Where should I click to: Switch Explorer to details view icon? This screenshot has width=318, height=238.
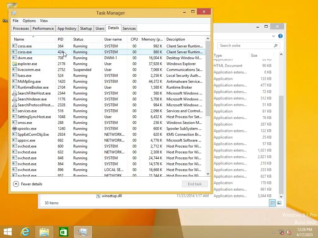point(272,203)
